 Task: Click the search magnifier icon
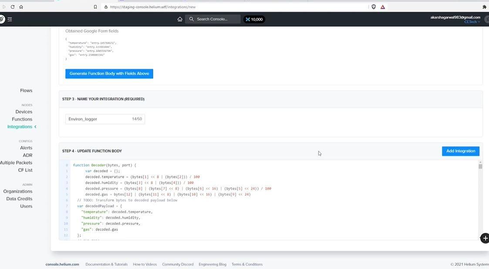pos(192,19)
